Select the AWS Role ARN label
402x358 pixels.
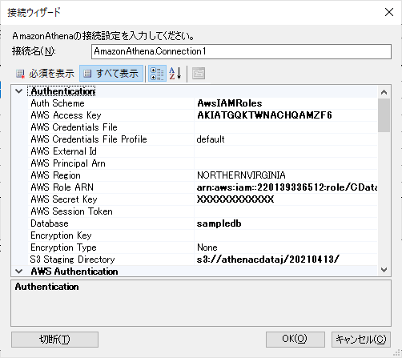click(62, 187)
